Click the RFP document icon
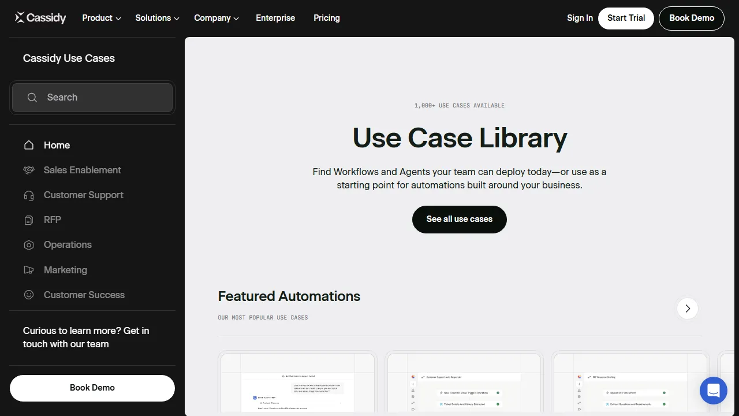 pyautogui.click(x=29, y=220)
